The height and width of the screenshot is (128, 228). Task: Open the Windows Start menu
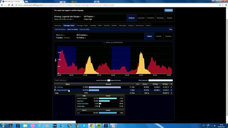click(x=3, y=126)
